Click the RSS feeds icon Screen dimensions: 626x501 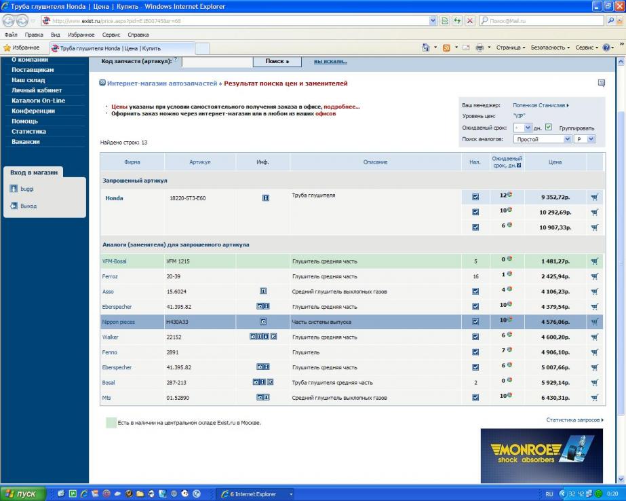[x=446, y=48]
